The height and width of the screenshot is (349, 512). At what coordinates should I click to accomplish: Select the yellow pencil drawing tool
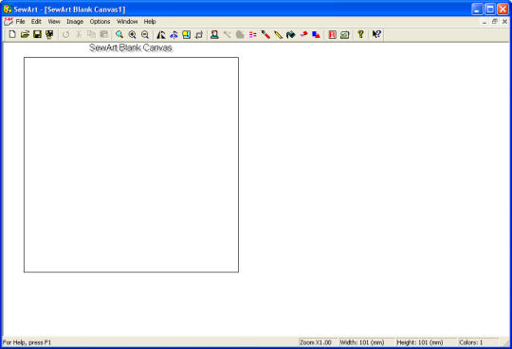click(x=278, y=34)
